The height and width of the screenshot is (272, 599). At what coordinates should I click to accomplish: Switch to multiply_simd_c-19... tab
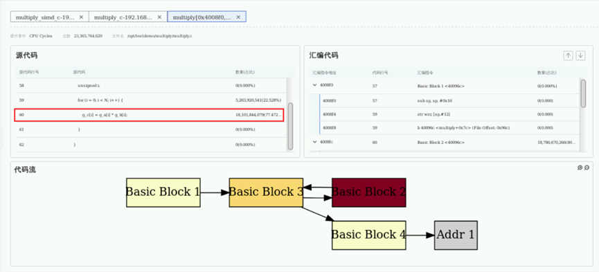pos(45,17)
